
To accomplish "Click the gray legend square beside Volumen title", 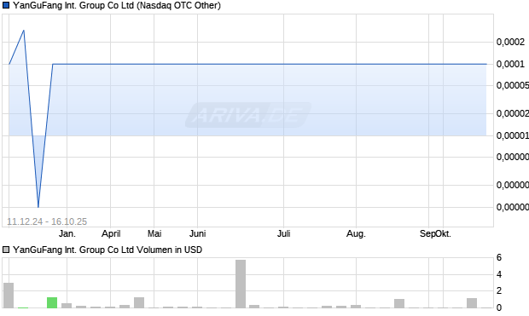I will click(6, 250).
